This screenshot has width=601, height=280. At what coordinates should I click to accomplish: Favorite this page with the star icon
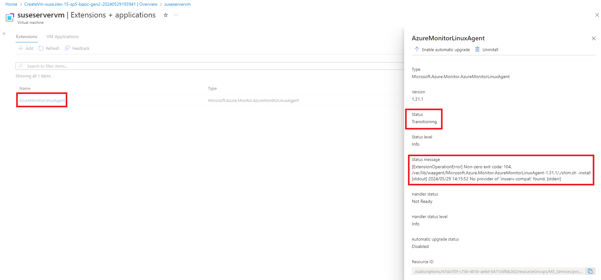click(165, 15)
